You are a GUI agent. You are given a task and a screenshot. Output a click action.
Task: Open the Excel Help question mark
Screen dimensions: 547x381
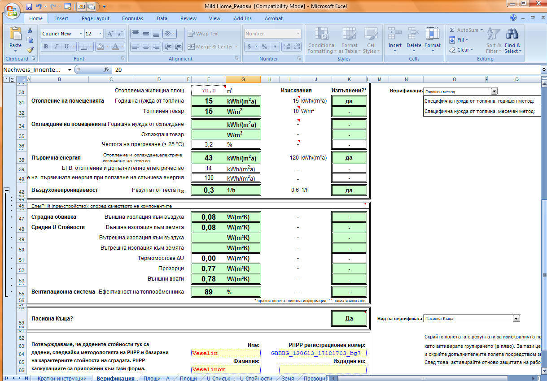[513, 18]
